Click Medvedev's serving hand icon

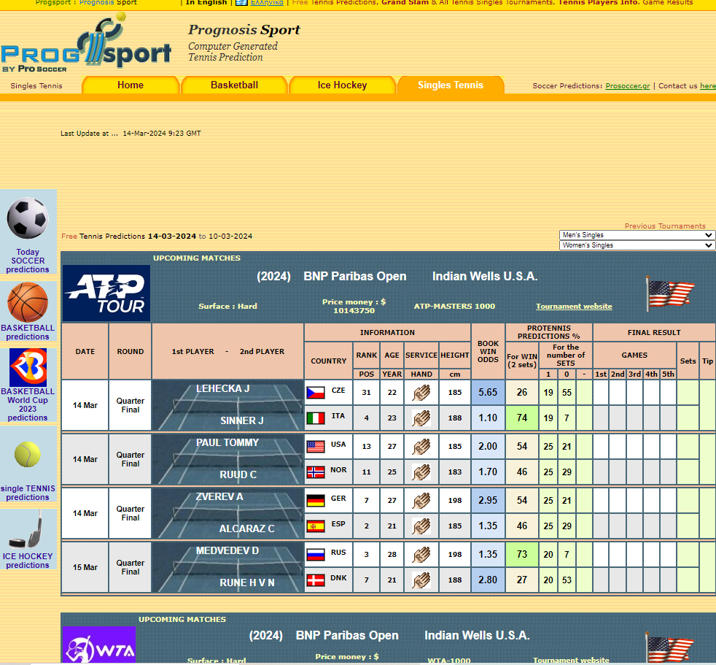pos(421,554)
